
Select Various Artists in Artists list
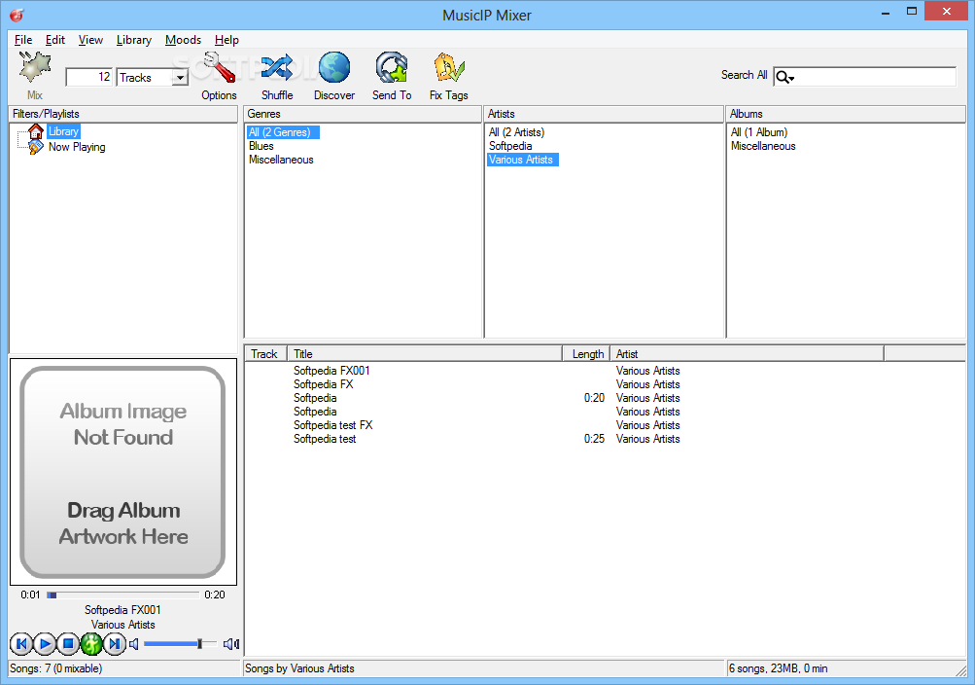pyautogui.click(x=523, y=160)
